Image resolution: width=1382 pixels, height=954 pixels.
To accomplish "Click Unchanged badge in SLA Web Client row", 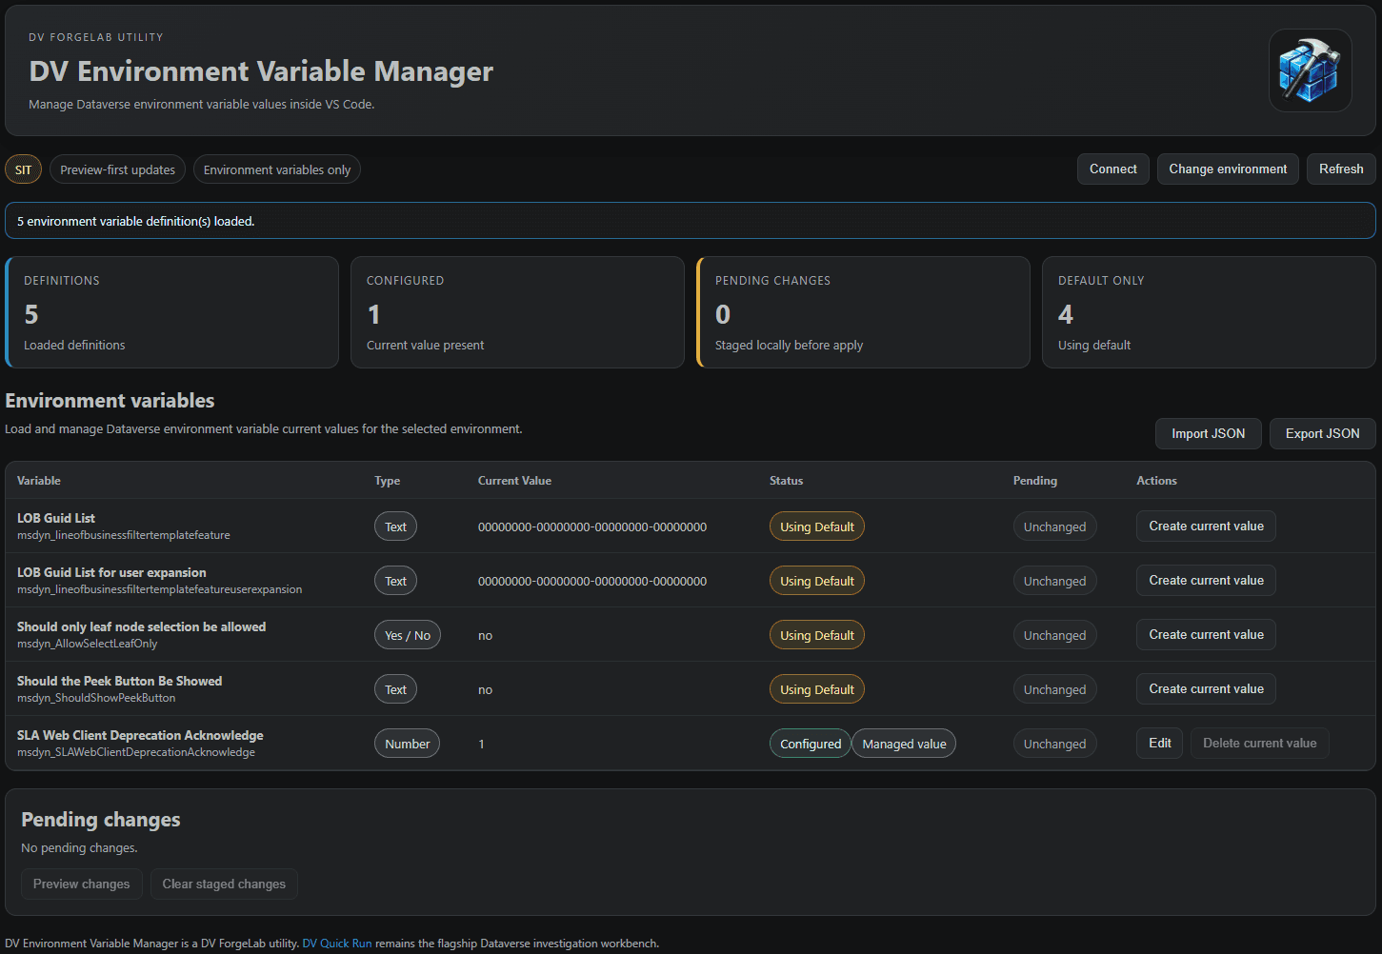I will (x=1054, y=744).
